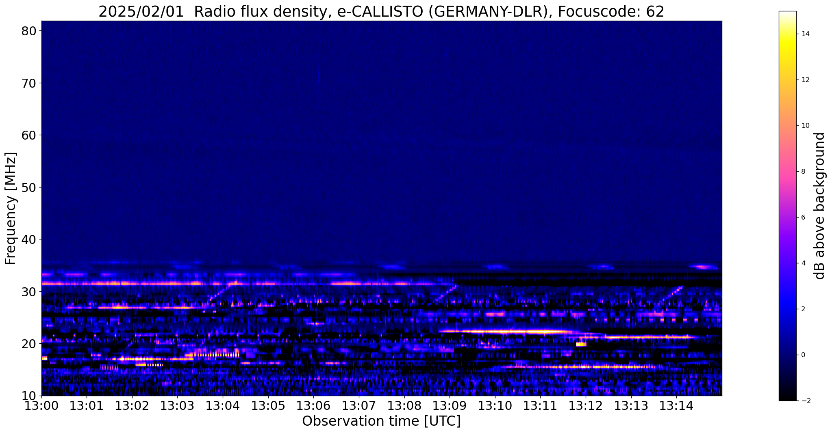Click the colorbar tick value 8
The image size is (832, 433).
coord(803,172)
